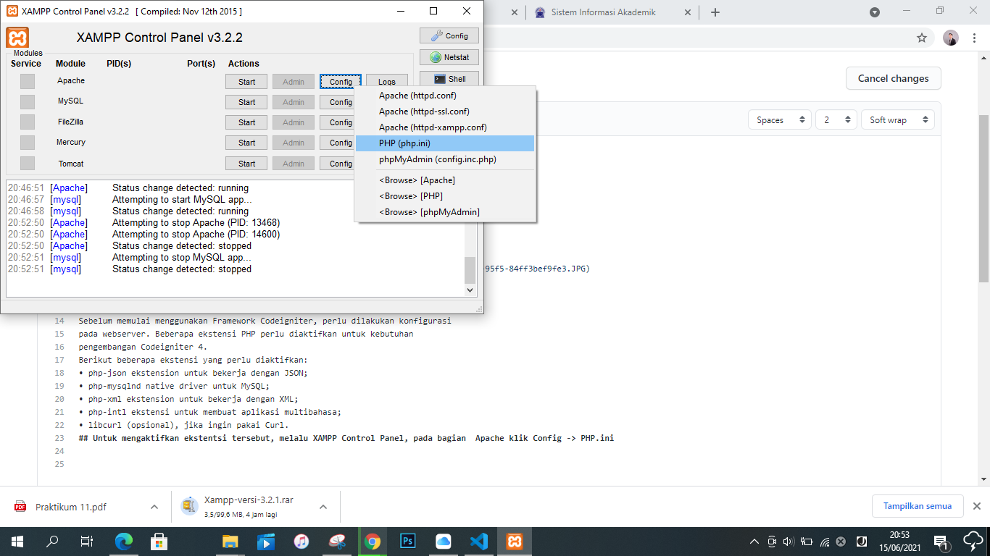Open Netstat via the globe icon button
990x556 pixels.
pyautogui.click(x=449, y=56)
